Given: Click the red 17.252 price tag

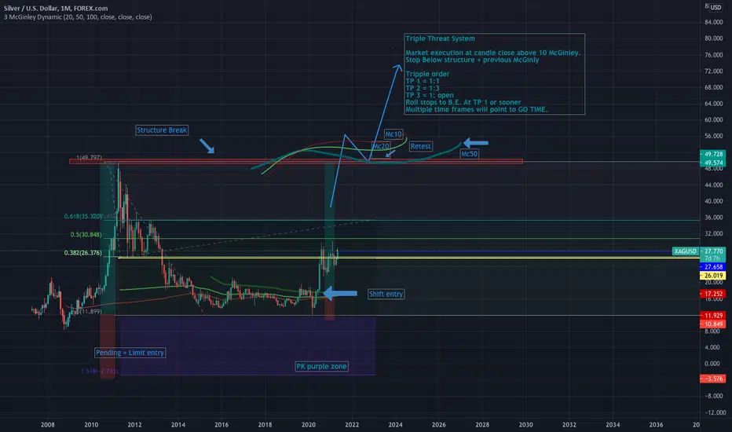Looking at the screenshot, I should click(x=713, y=294).
